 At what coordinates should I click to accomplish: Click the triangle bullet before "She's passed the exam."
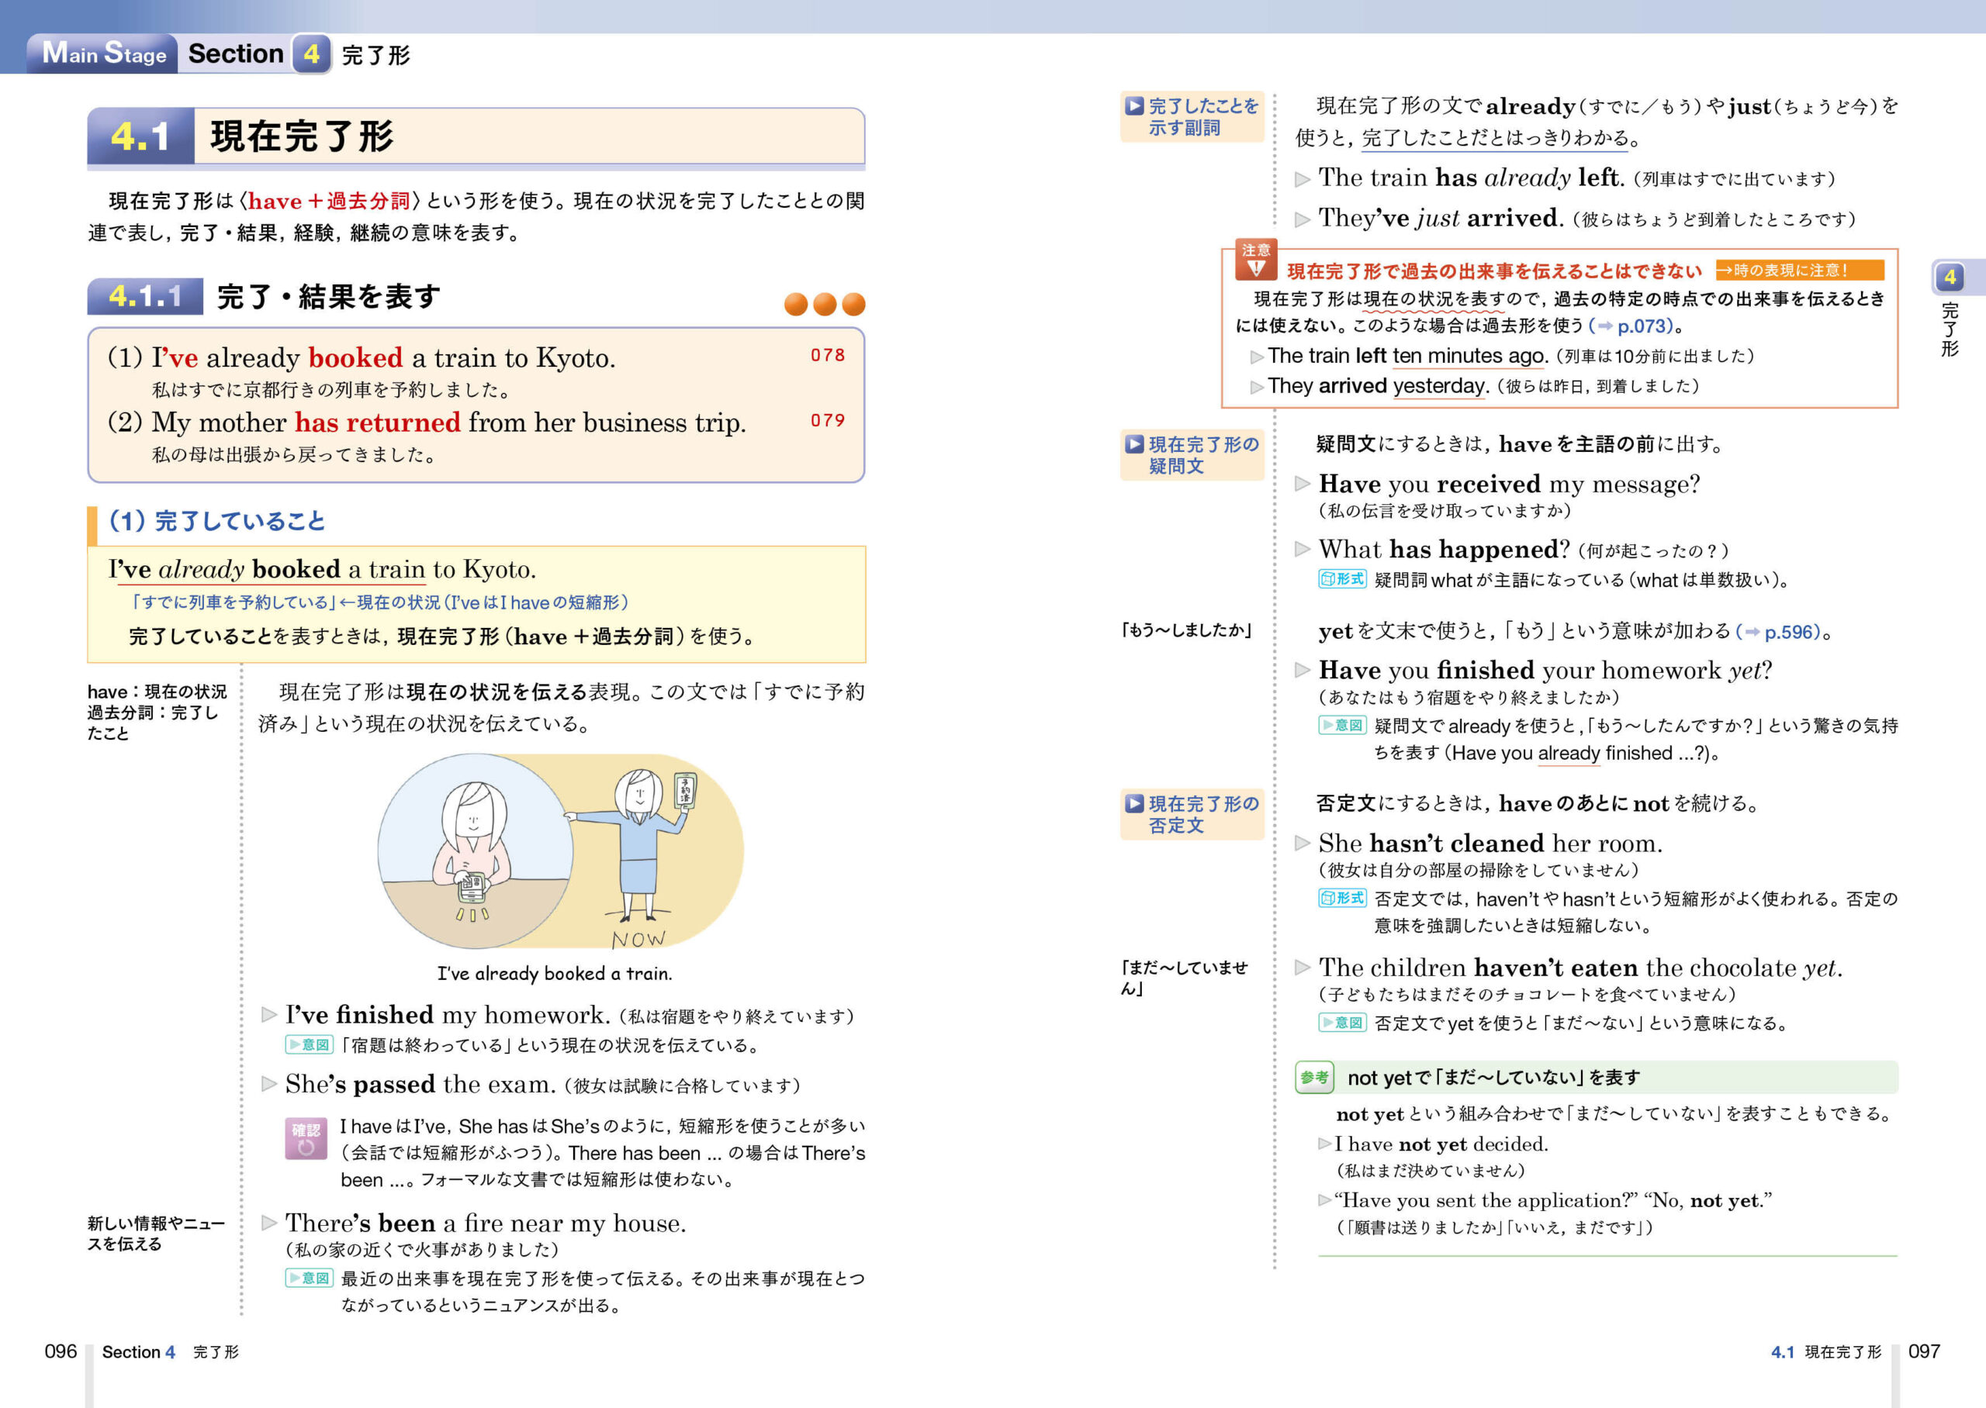tap(270, 1084)
